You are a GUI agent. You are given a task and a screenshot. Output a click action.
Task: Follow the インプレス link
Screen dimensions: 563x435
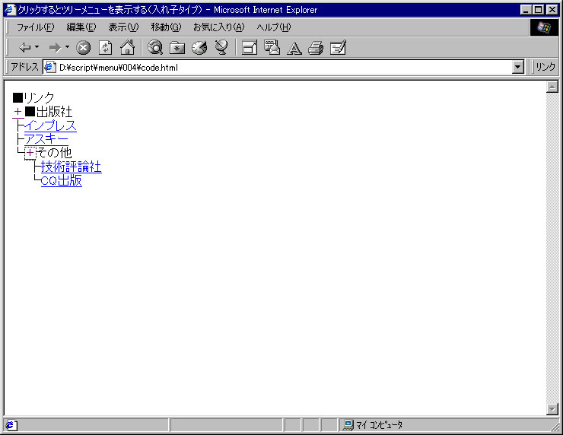click(x=50, y=125)
